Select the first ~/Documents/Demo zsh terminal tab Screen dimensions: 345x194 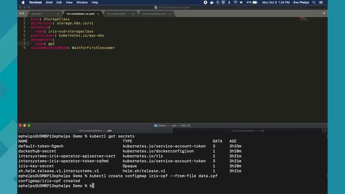(95, 130)
